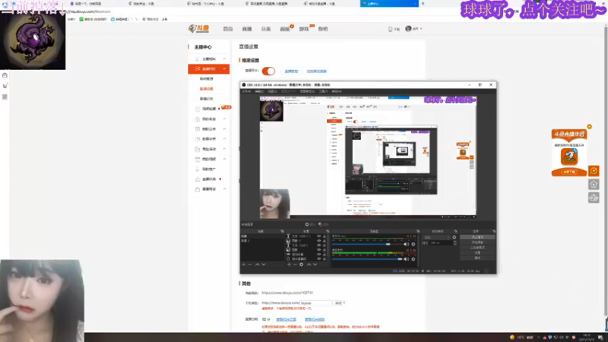Viewport: 608px width, 342px height.
Task: Open the filters button below the OBS preview
Action: coord(324,224)
